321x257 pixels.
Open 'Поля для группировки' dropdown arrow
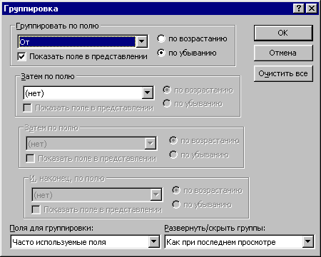[x=154, y=242]
